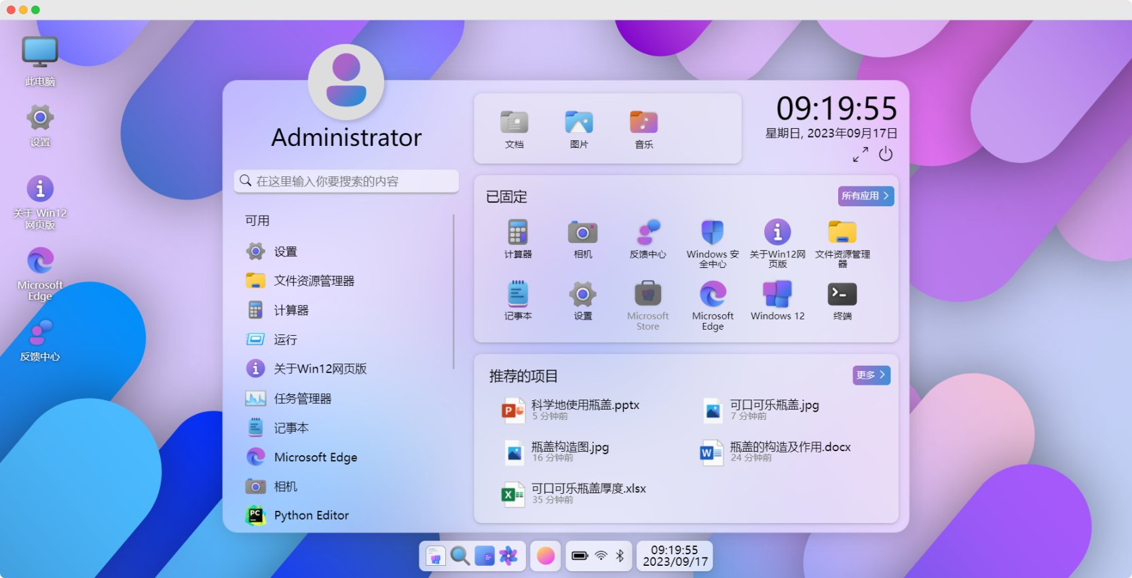
Task: Launch the Microsoft Edge desktop shortcut
Action: tap(40, 275)
